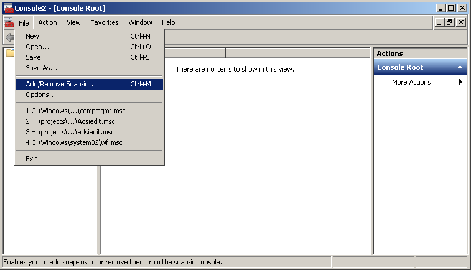
Task: Click the Console2 toolbox icon in title bar
Action: pyautogui.click(x=8, y=8)
